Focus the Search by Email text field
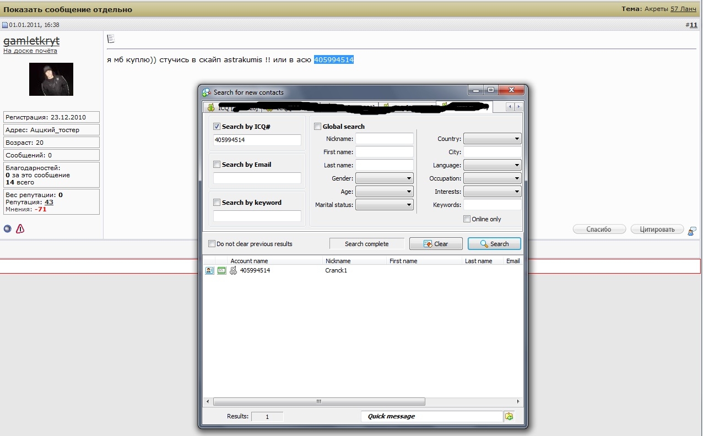Image resolution: width=703 pixels, height=436 pixels. coord(257,178)
